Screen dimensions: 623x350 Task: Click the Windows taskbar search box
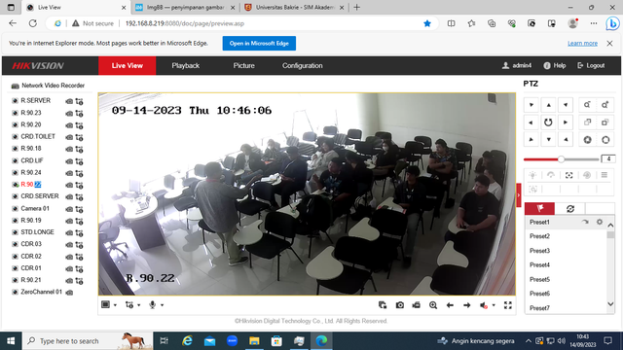[x=88, y=341]
